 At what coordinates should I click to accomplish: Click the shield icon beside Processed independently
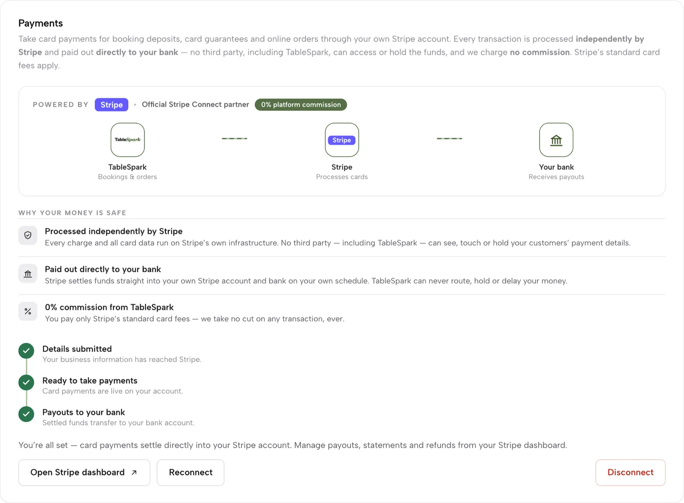coord(28,235)
